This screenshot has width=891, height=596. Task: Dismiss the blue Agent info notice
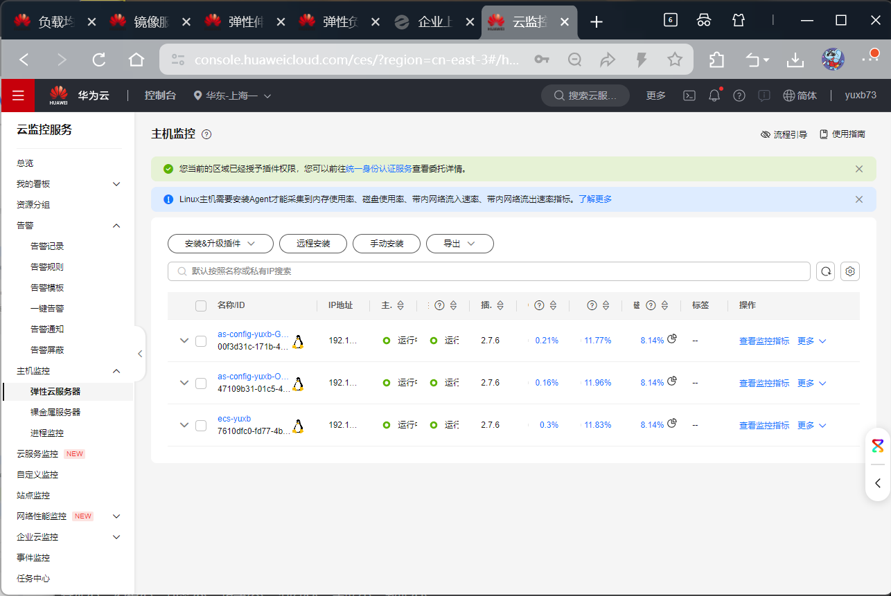(859, 199)
